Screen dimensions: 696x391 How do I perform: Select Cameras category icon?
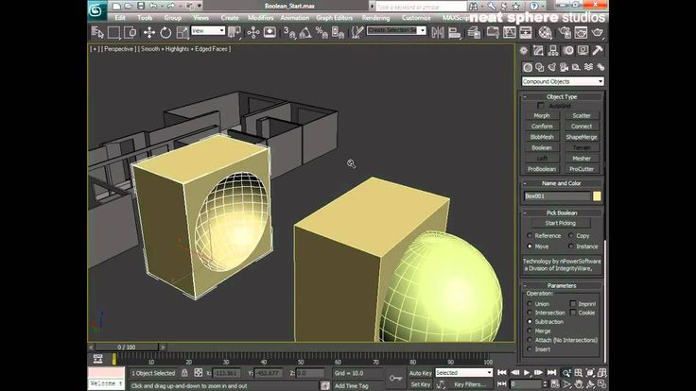(x=565, y=67)
